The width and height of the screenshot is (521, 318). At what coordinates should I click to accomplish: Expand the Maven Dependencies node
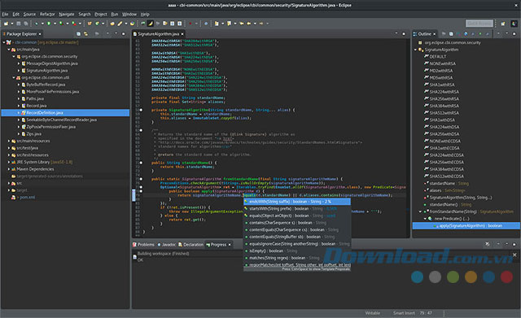9,169
